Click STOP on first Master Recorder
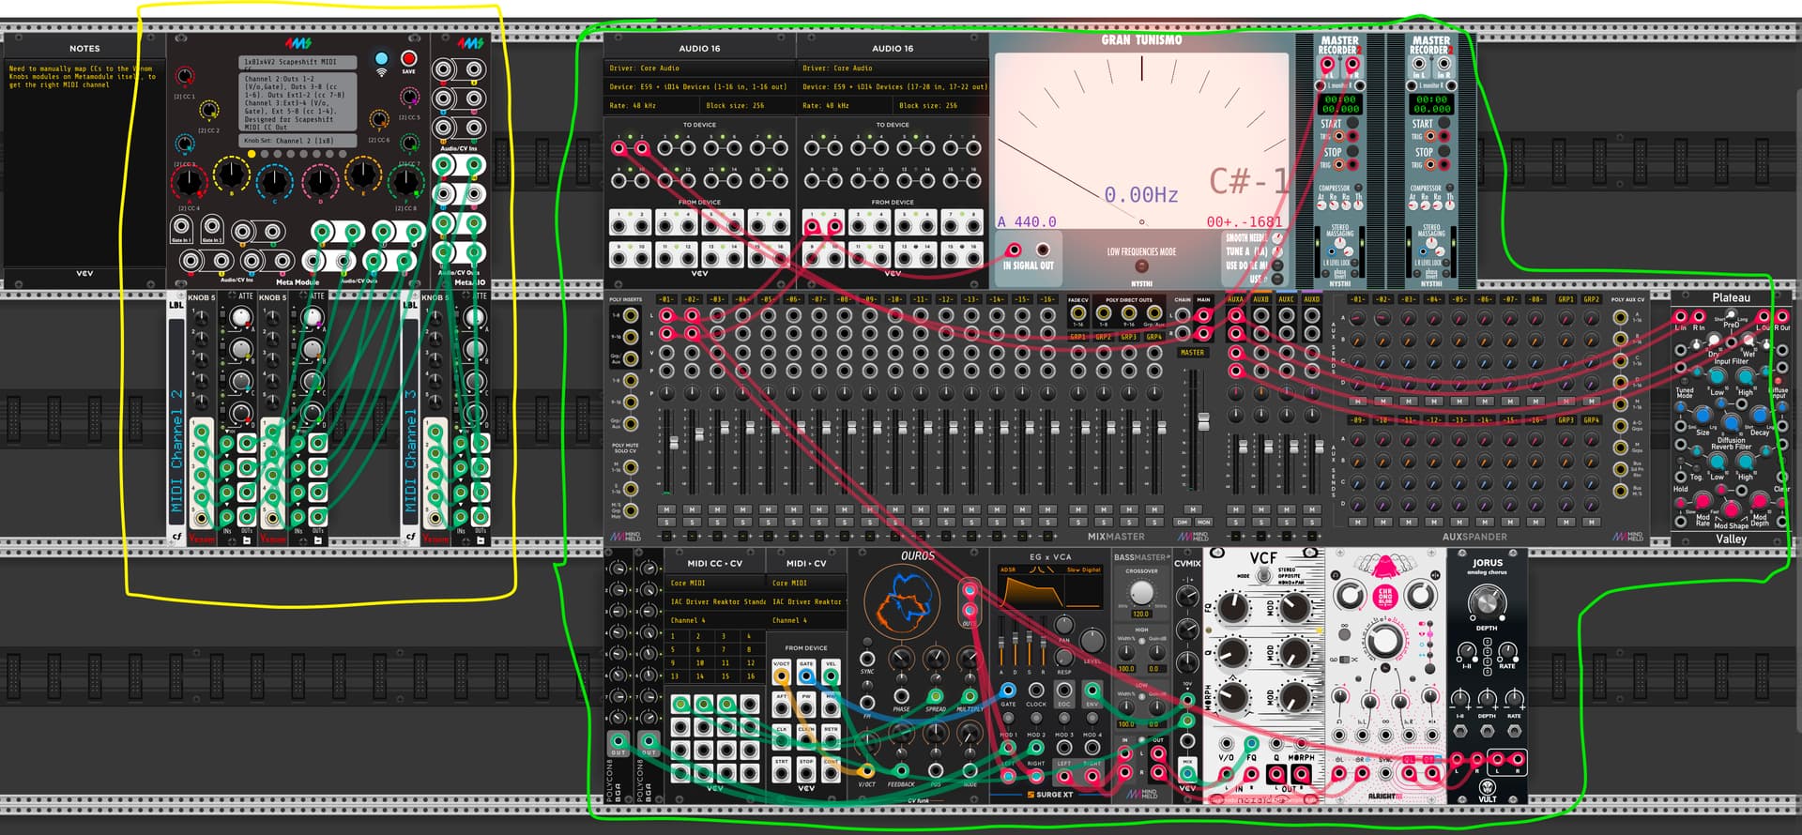The width and height of the screenshot is (1802, 835). click(1352, 152)
